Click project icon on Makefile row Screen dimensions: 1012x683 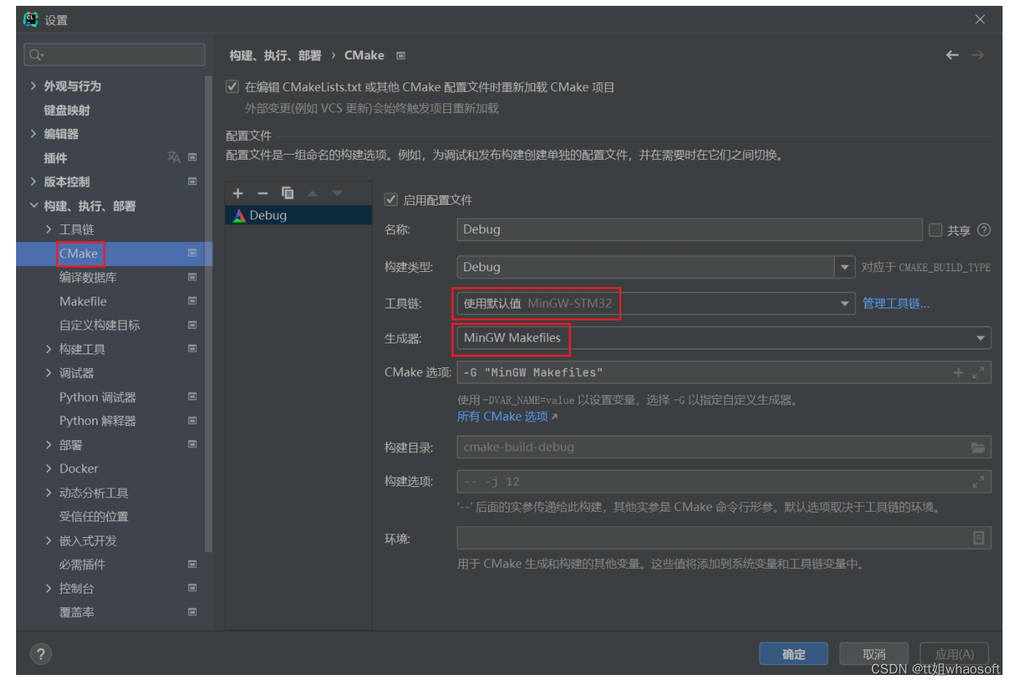click(192, 300)
